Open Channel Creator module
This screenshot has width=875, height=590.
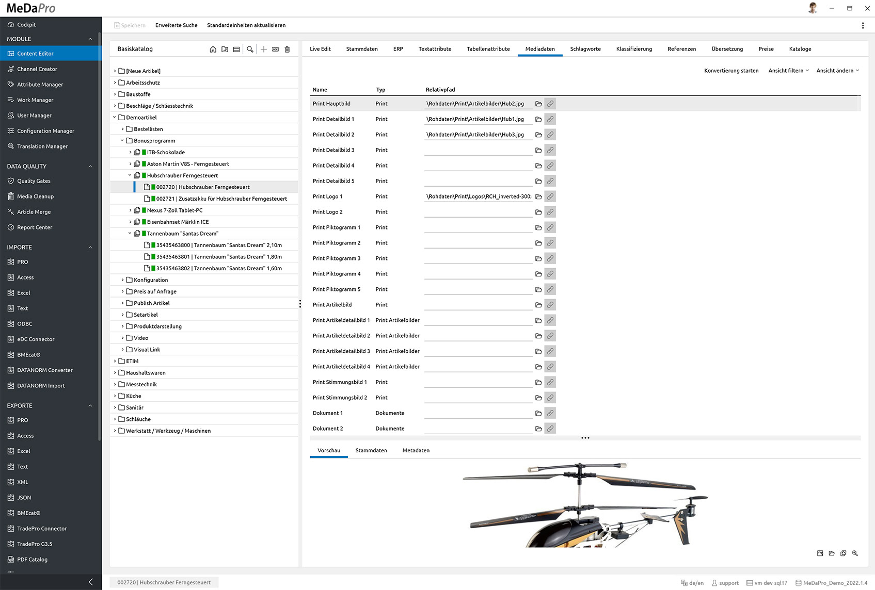click(37, 69)
